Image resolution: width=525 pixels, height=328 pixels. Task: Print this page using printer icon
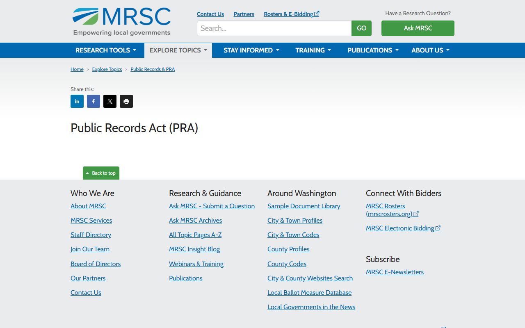click(x=126, y=101)
